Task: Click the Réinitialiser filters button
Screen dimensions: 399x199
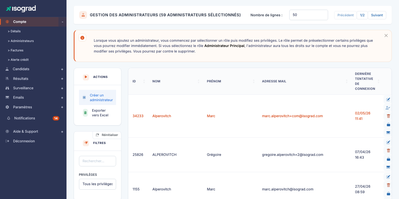Action: point(107,135)
